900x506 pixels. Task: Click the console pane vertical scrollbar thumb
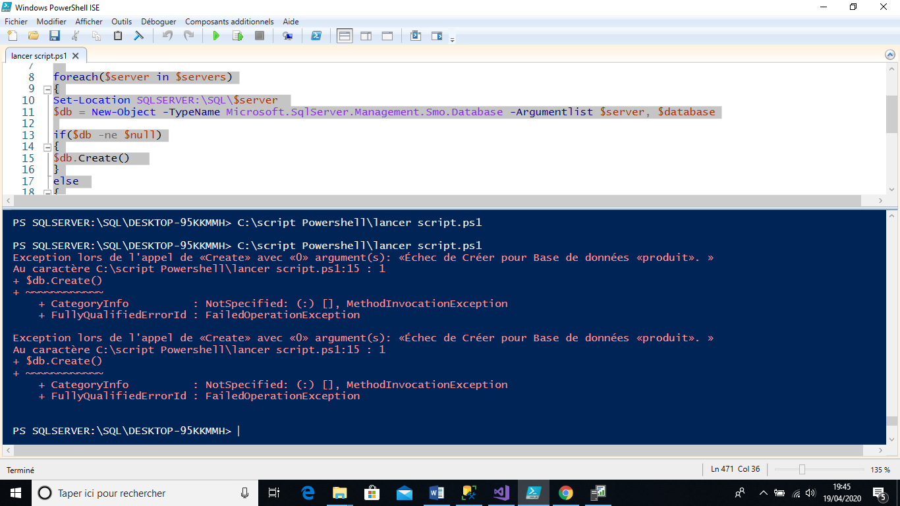[x=891, y=421]
